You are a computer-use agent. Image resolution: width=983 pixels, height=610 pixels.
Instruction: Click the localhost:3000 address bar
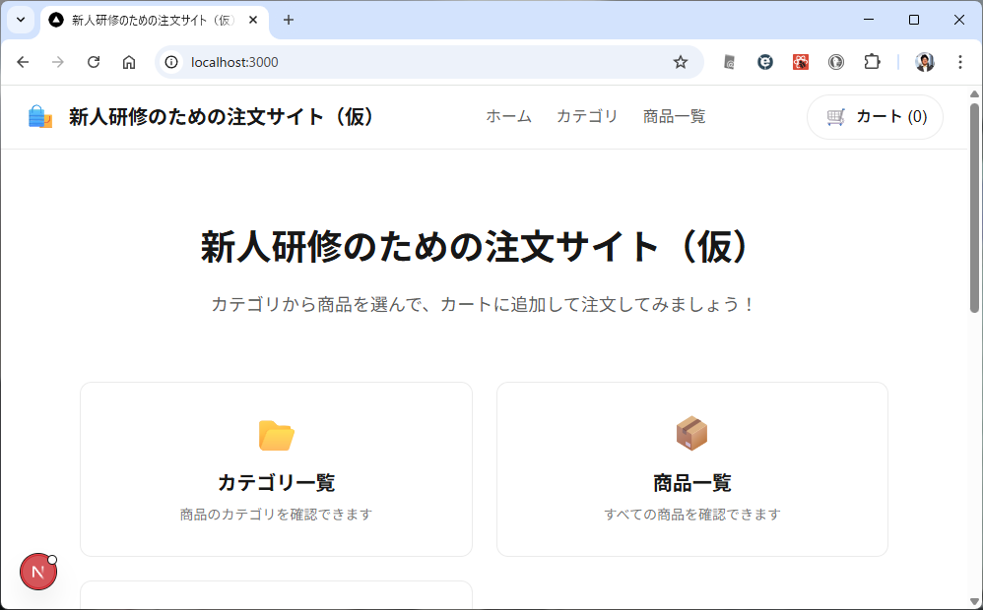[x=414, y=62]
